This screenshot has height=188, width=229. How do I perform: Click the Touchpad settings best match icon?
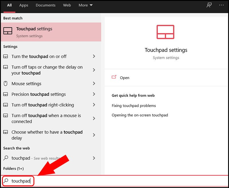point(8,31)
